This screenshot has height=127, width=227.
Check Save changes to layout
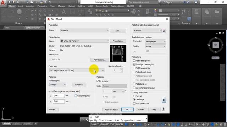click(134, 88)
